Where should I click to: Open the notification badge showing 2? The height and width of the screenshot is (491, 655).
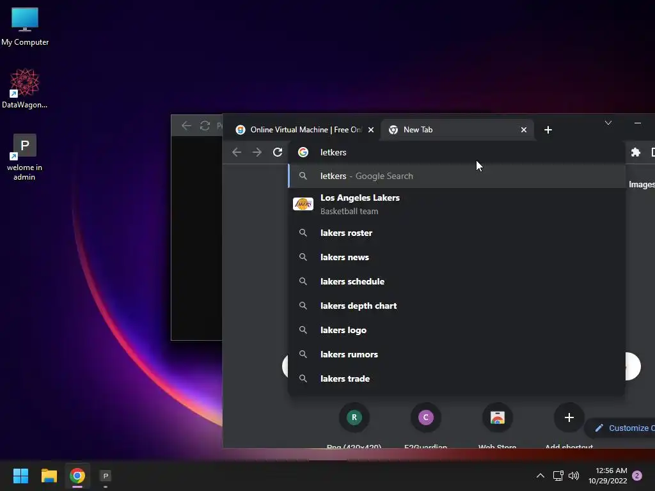[x=637, y=476]
